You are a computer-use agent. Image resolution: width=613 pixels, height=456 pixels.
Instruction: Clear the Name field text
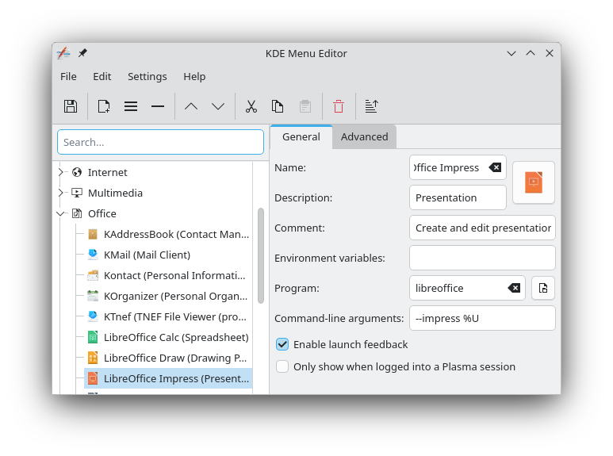coord(495,167)
